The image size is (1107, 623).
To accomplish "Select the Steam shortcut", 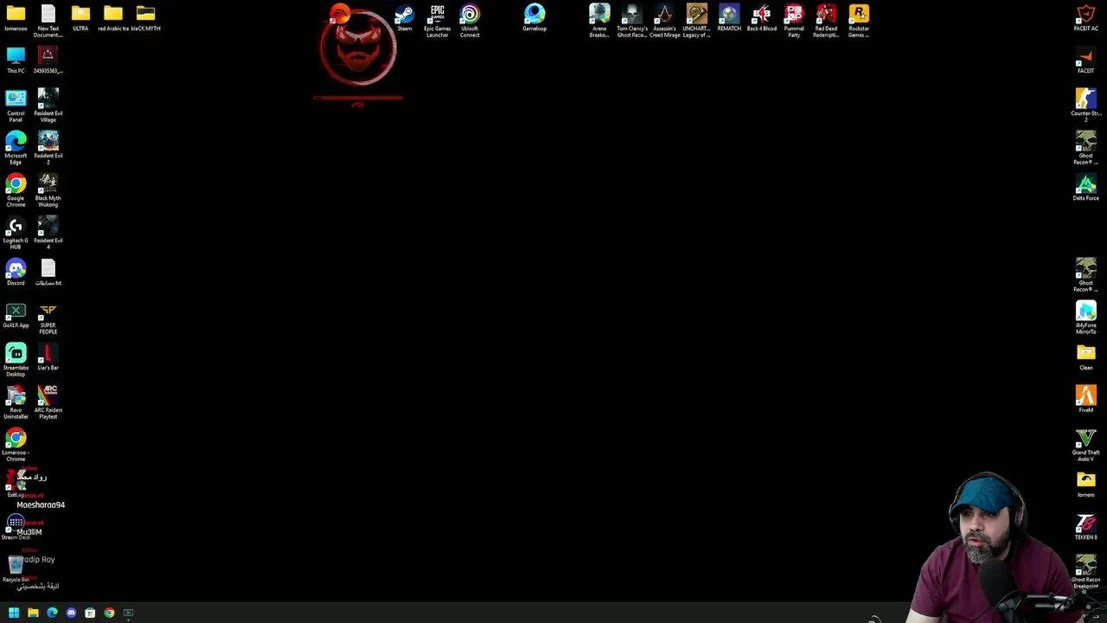I will pos(405,18).
